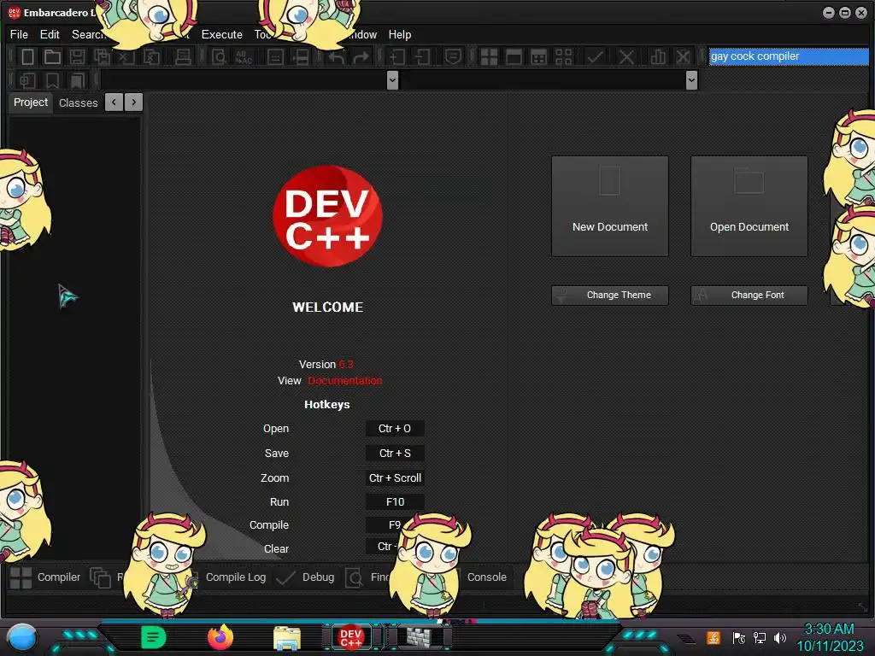Click the Delete Profiling Information icon
Viewport: 875px width, 656px height.
click(683, 57)
